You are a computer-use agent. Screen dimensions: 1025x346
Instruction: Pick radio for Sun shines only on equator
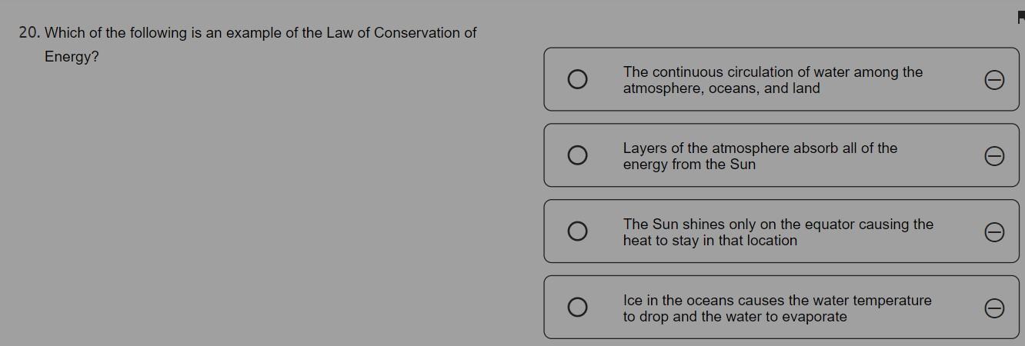(x=577, y=231)
